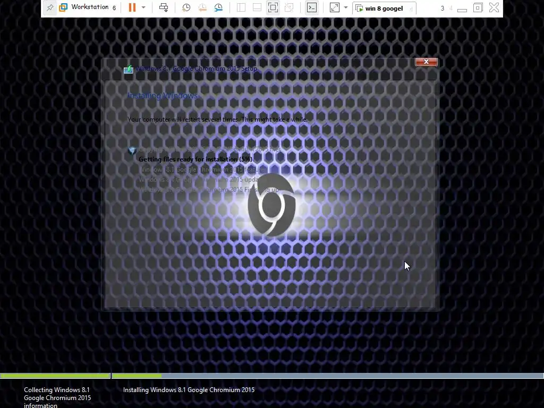Click the stretch guest display icon
The height and width of the screenshot is (408, 544).
[335, 7]
